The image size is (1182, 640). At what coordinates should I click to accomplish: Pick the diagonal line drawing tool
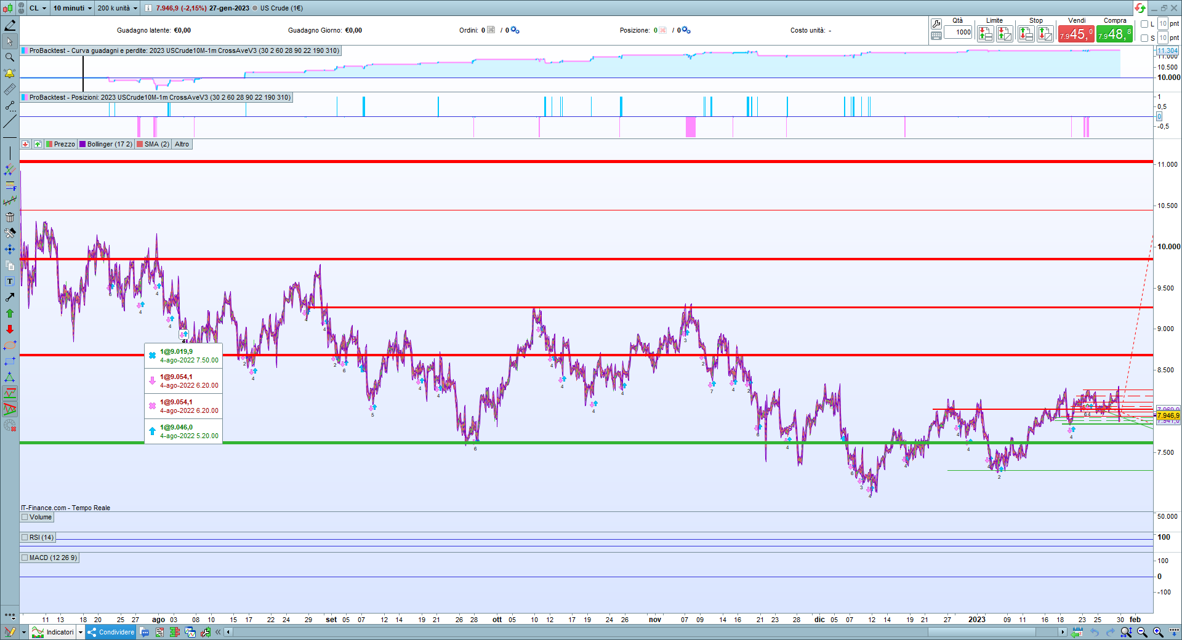10,121
